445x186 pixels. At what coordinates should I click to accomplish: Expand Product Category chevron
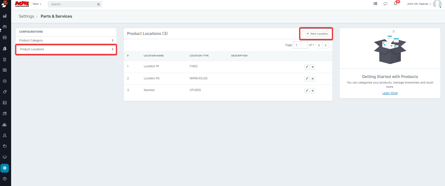tap(113, 40)
